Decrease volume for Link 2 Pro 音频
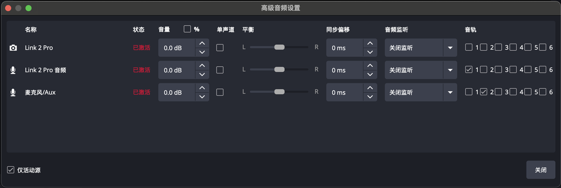The height and width of the screenshot is (188, 561). 202,75
